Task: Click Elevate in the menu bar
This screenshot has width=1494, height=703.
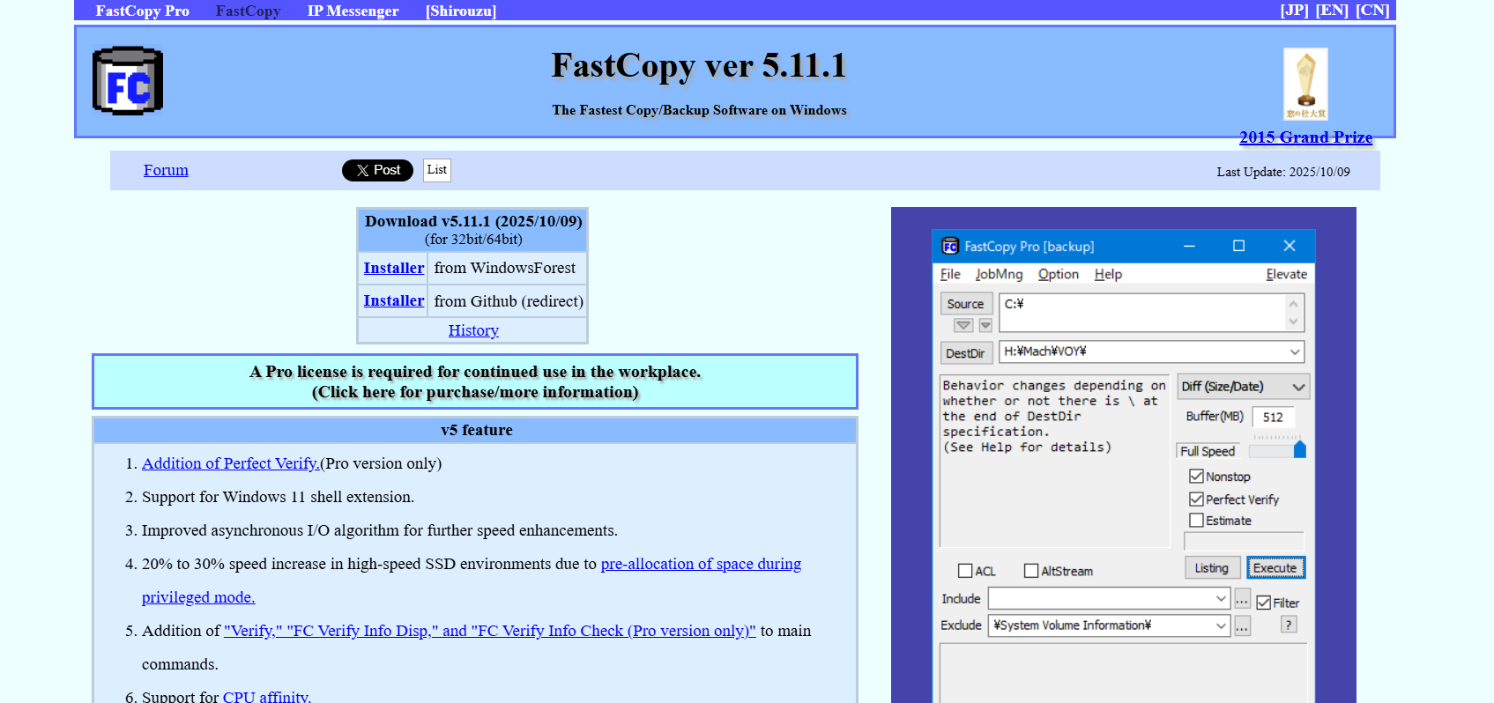Action: coord(1286,274)
